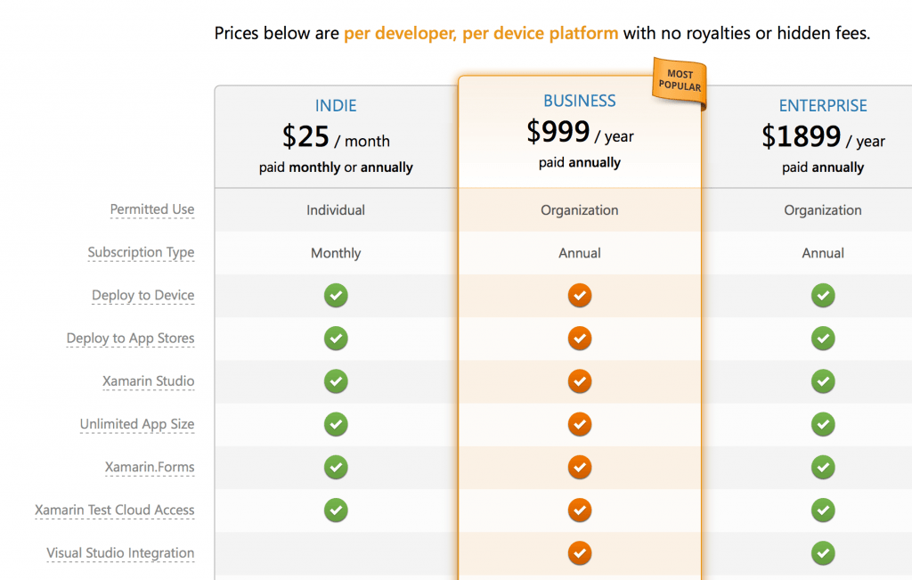This screenshot has width=912, height=580.
Task: Click the Permitted Use feature label
Action: pyautogui.click(x=152, y=209)
